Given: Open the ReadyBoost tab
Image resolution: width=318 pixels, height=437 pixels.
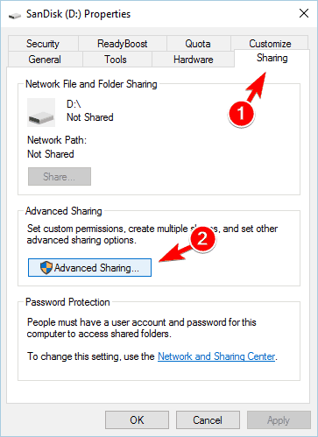Looking at the screenshot, I should coord(123,44).
